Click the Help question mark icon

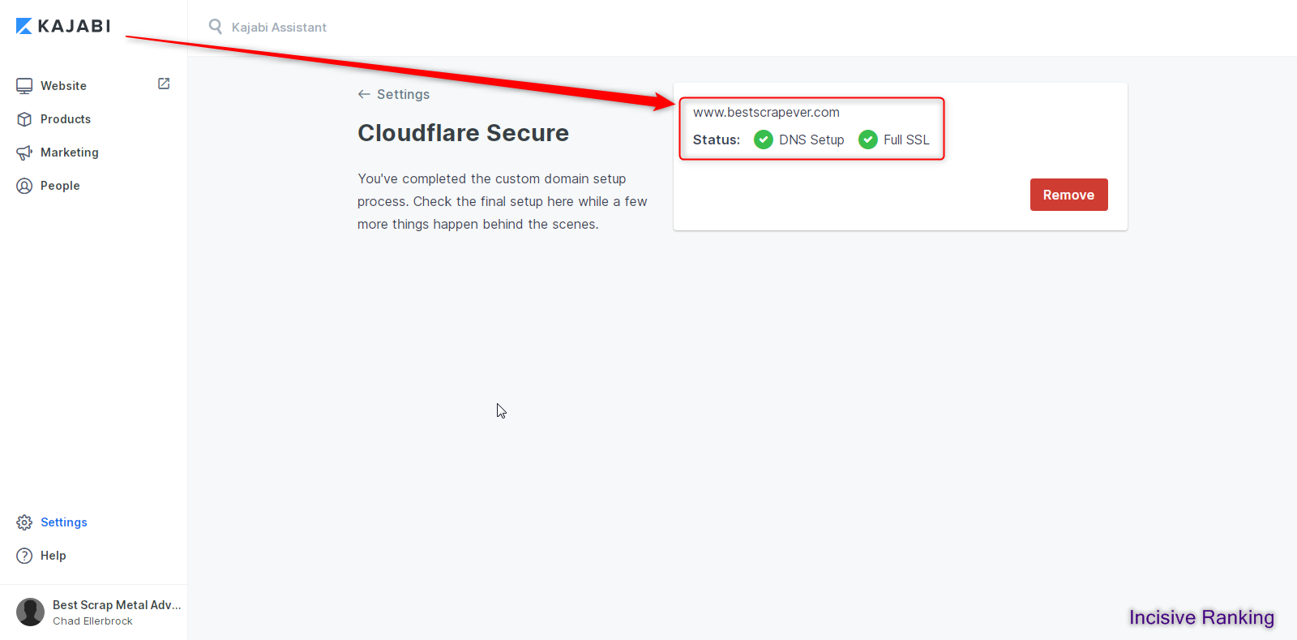click(x=24, y=556)
